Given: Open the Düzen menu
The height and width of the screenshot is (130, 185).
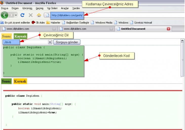Looking at the screenshot, I should pyautogui.click(x=15, y=8).
